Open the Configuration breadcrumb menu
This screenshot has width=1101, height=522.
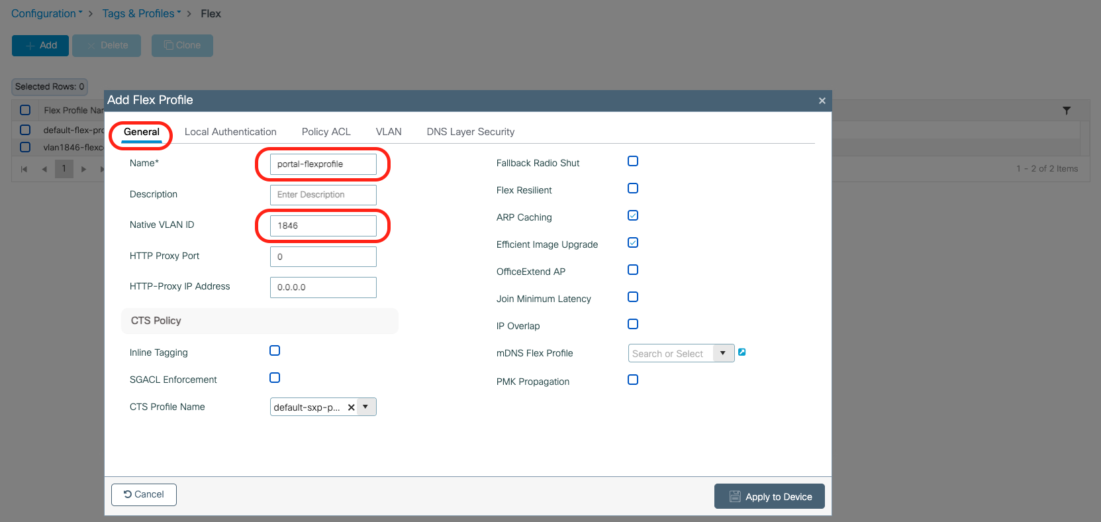pyautogui.click(x=46, y=13)
